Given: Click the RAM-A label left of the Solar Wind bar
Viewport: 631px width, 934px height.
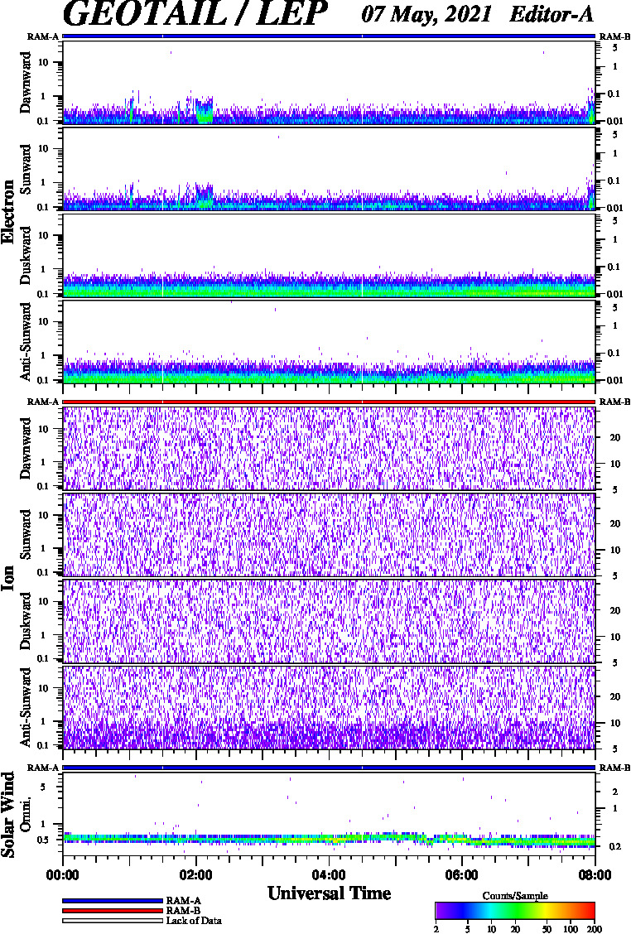Looking at the screenshot, I should pyautogui.click(x=43, y=768).
